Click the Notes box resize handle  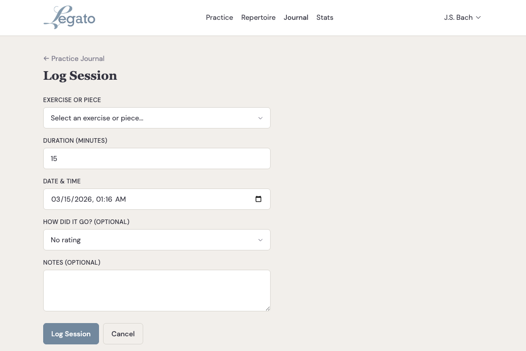coord(268,308)
